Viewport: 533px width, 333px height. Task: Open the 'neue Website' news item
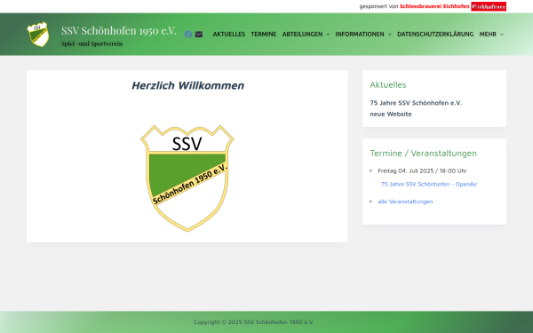391,115
